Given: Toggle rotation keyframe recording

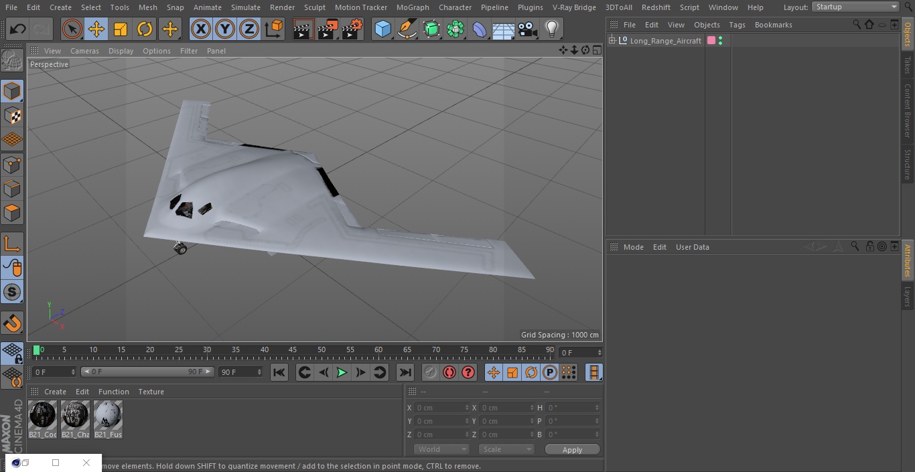Looking at the screenshot, I should tap(531, 372).
